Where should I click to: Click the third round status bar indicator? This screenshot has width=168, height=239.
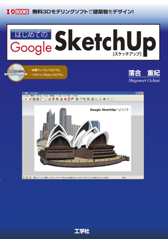(30, 178)
